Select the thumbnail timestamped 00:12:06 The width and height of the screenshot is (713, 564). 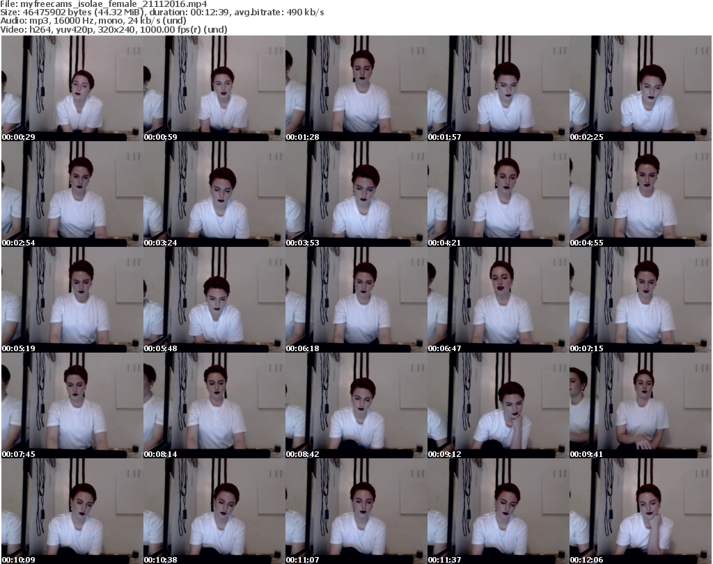(641, 511)
